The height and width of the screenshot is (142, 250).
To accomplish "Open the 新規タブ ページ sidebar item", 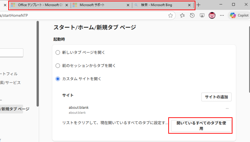I will [x=11, y=109].
